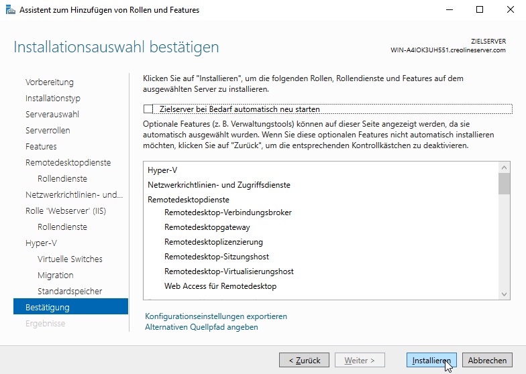Go to the Hyper-V step in sidebar
The image size is (526, 374).
[41, 243]
